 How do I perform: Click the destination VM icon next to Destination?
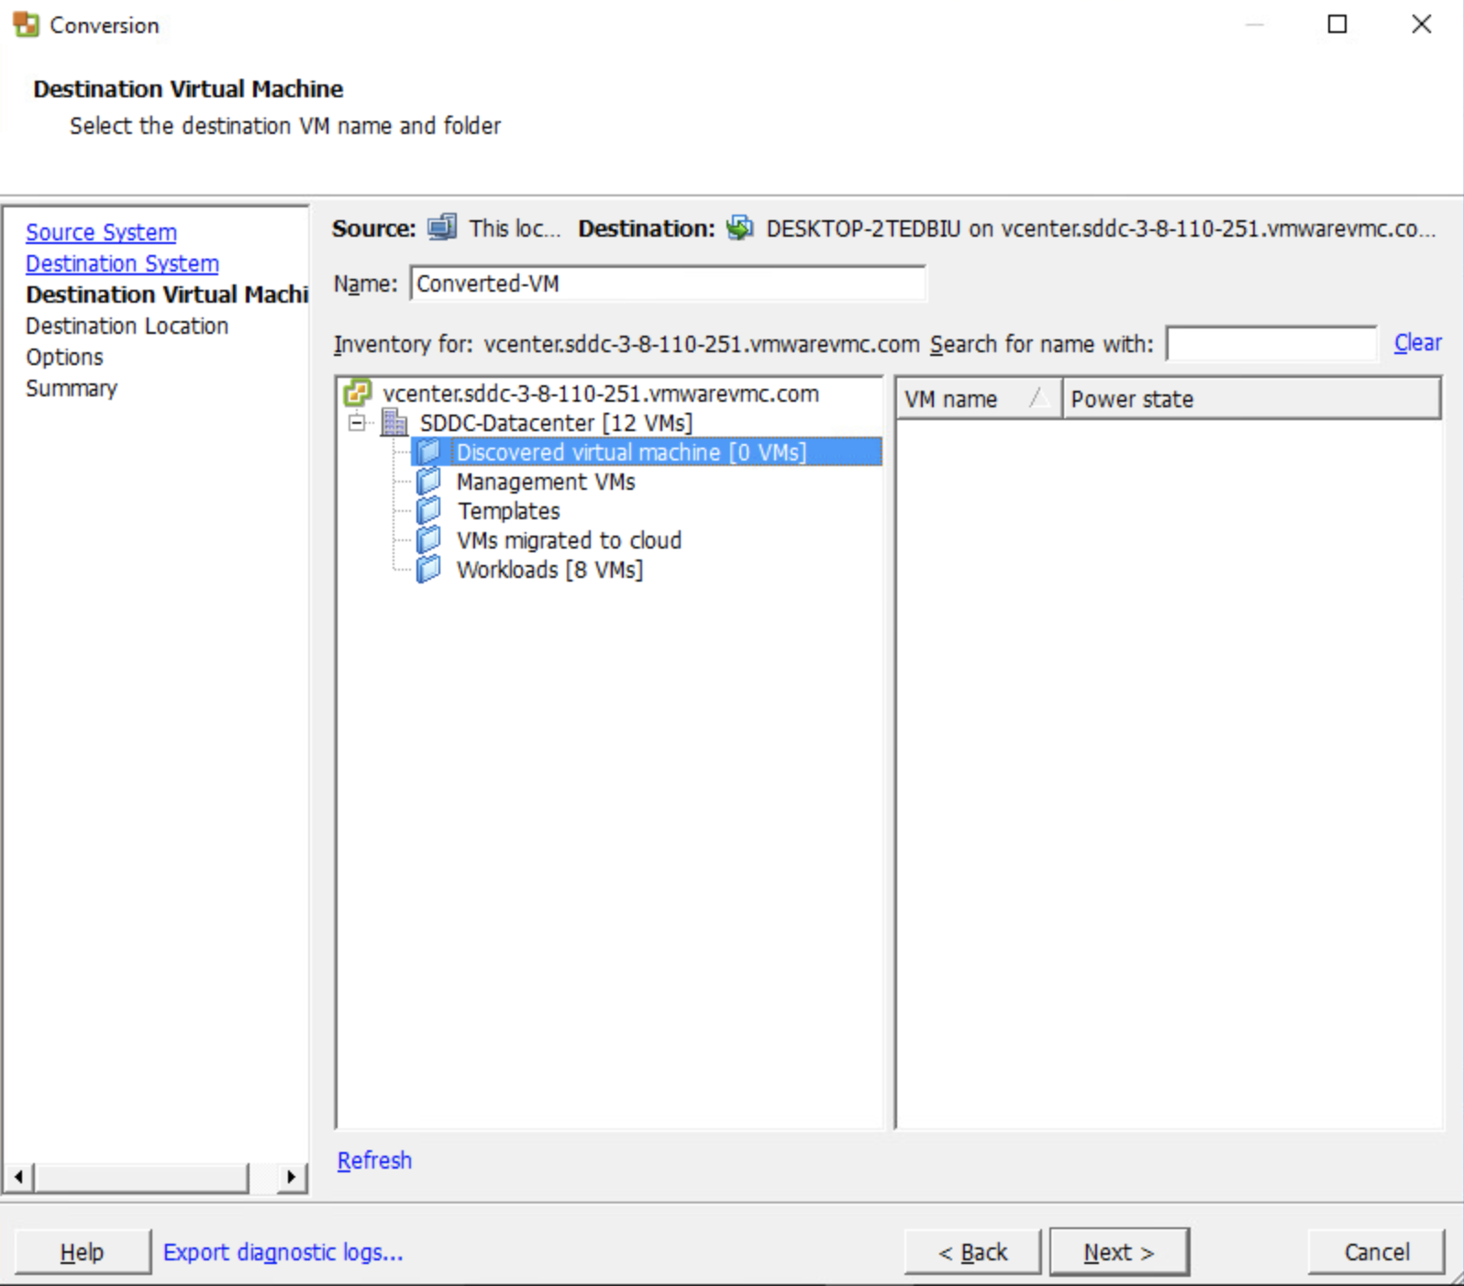pyautogui.click(x=739, y=227)
